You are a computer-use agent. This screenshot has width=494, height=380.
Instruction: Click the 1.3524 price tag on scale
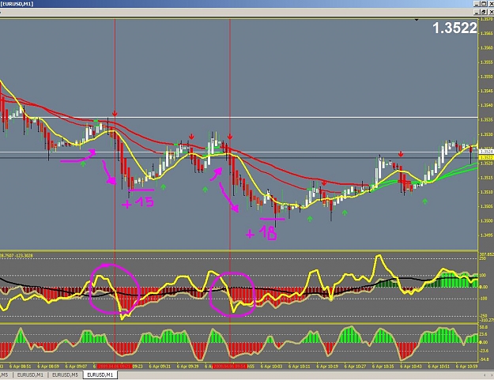(x=487, y=152)
